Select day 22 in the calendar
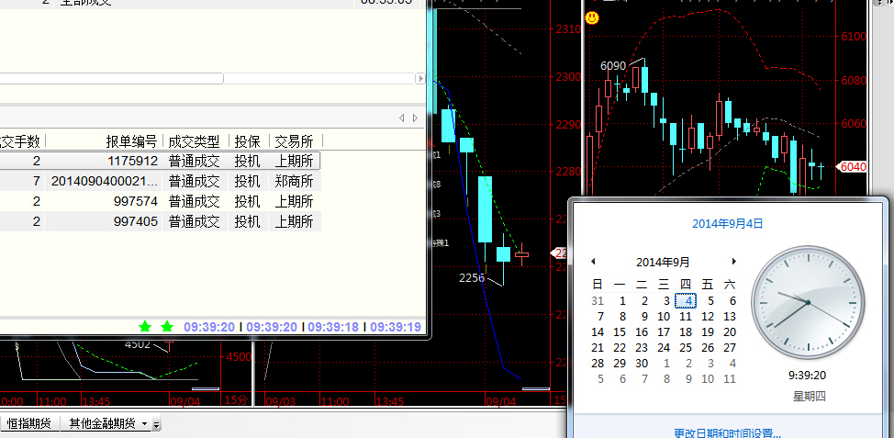The image size is (894, 438). coord(620,347)
